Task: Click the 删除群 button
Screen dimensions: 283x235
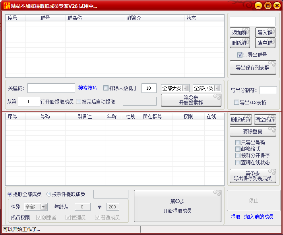Action: pos(240,43)
